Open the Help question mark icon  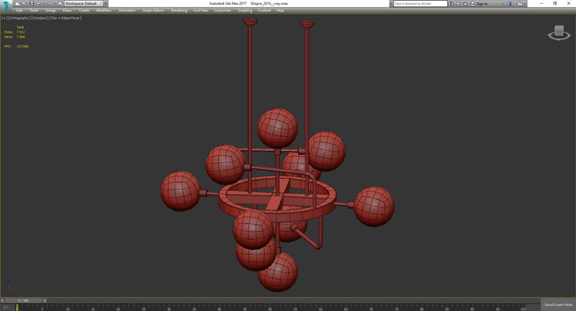click(x=520, y=4)
